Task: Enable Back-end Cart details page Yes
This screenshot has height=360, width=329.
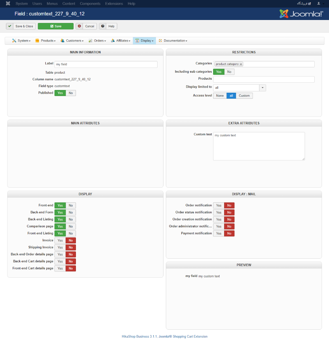Action: tap(60, 262)
